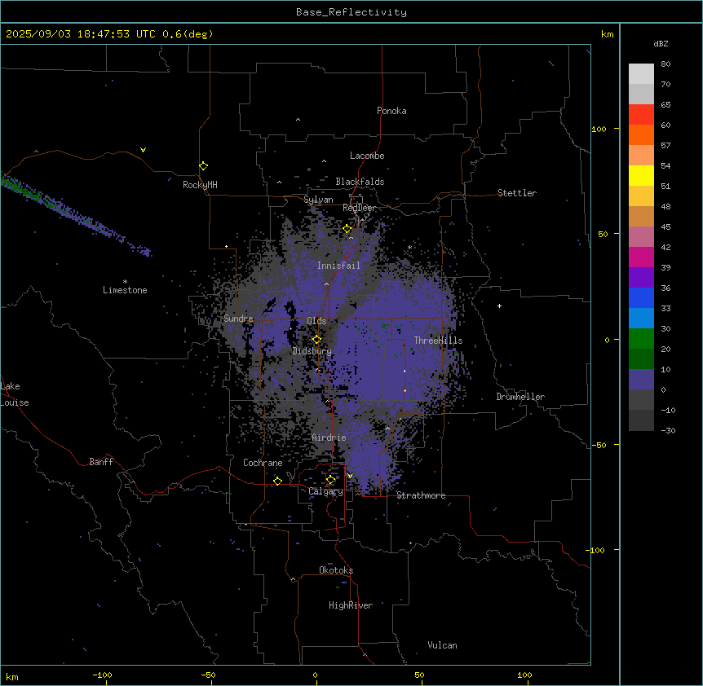Click the Cochrane label
Screen dimensions: 703x686
click(x=263, y=463)
